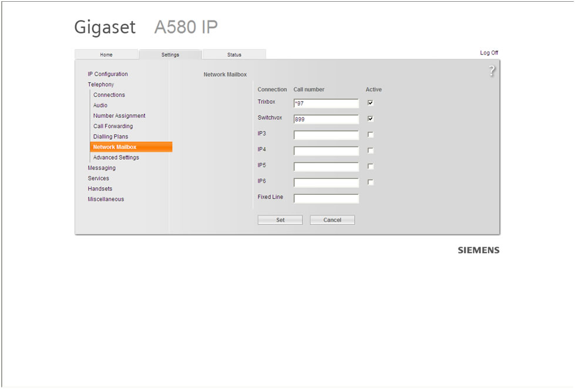
Task: Click the Cancel button
Action: (x=332, y=220)
